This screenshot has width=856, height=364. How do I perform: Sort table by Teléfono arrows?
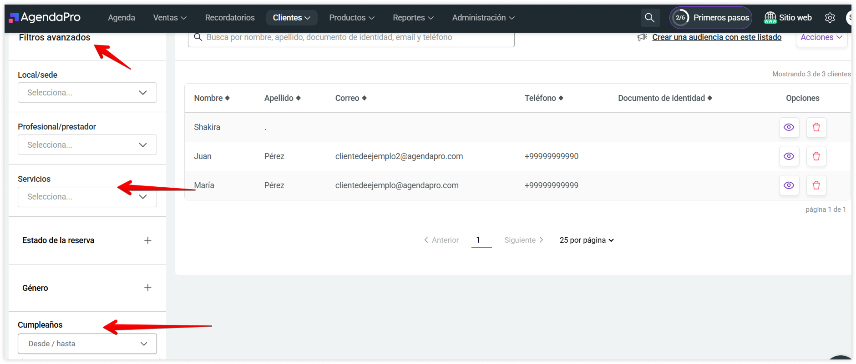561,98
